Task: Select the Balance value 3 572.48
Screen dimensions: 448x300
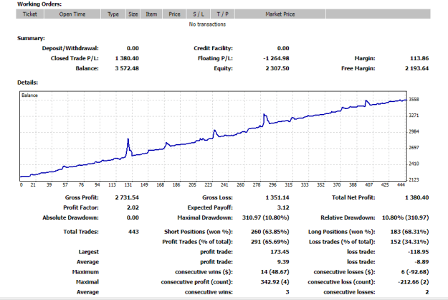Action: coord(127,68)
